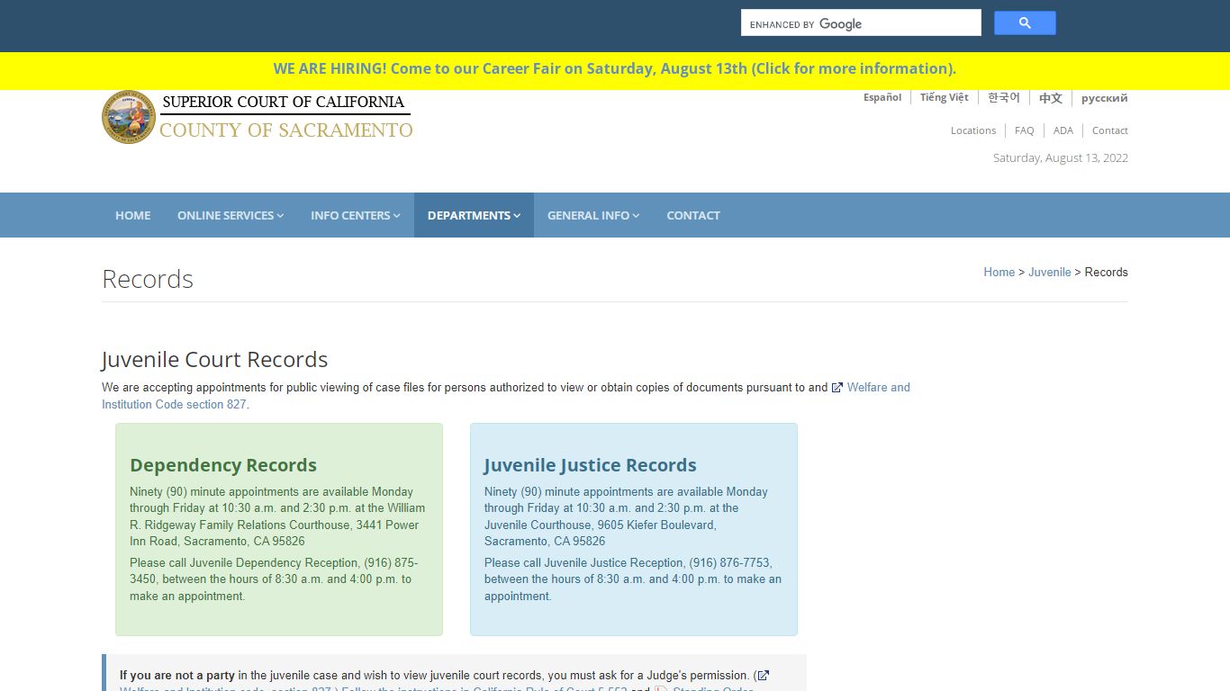Switch language to 中文

click(1051, 97)
